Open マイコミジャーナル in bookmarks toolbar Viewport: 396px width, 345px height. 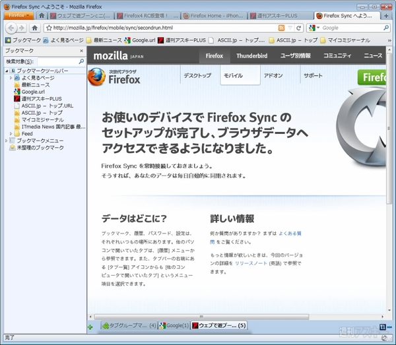345,40
